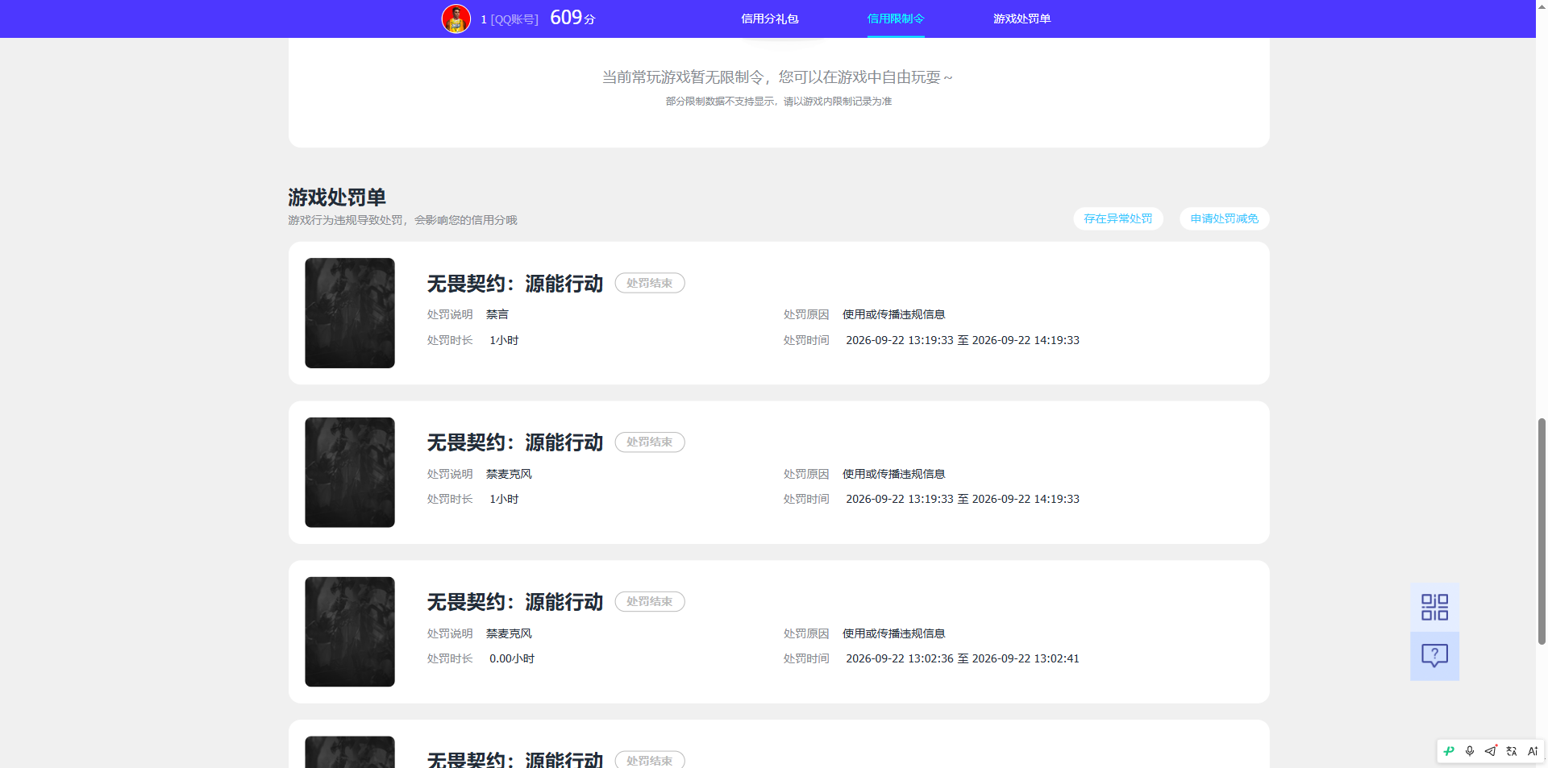
Task: Click the 当前常玩游戏暂无限制令 notice text
Action: point(778,77)
